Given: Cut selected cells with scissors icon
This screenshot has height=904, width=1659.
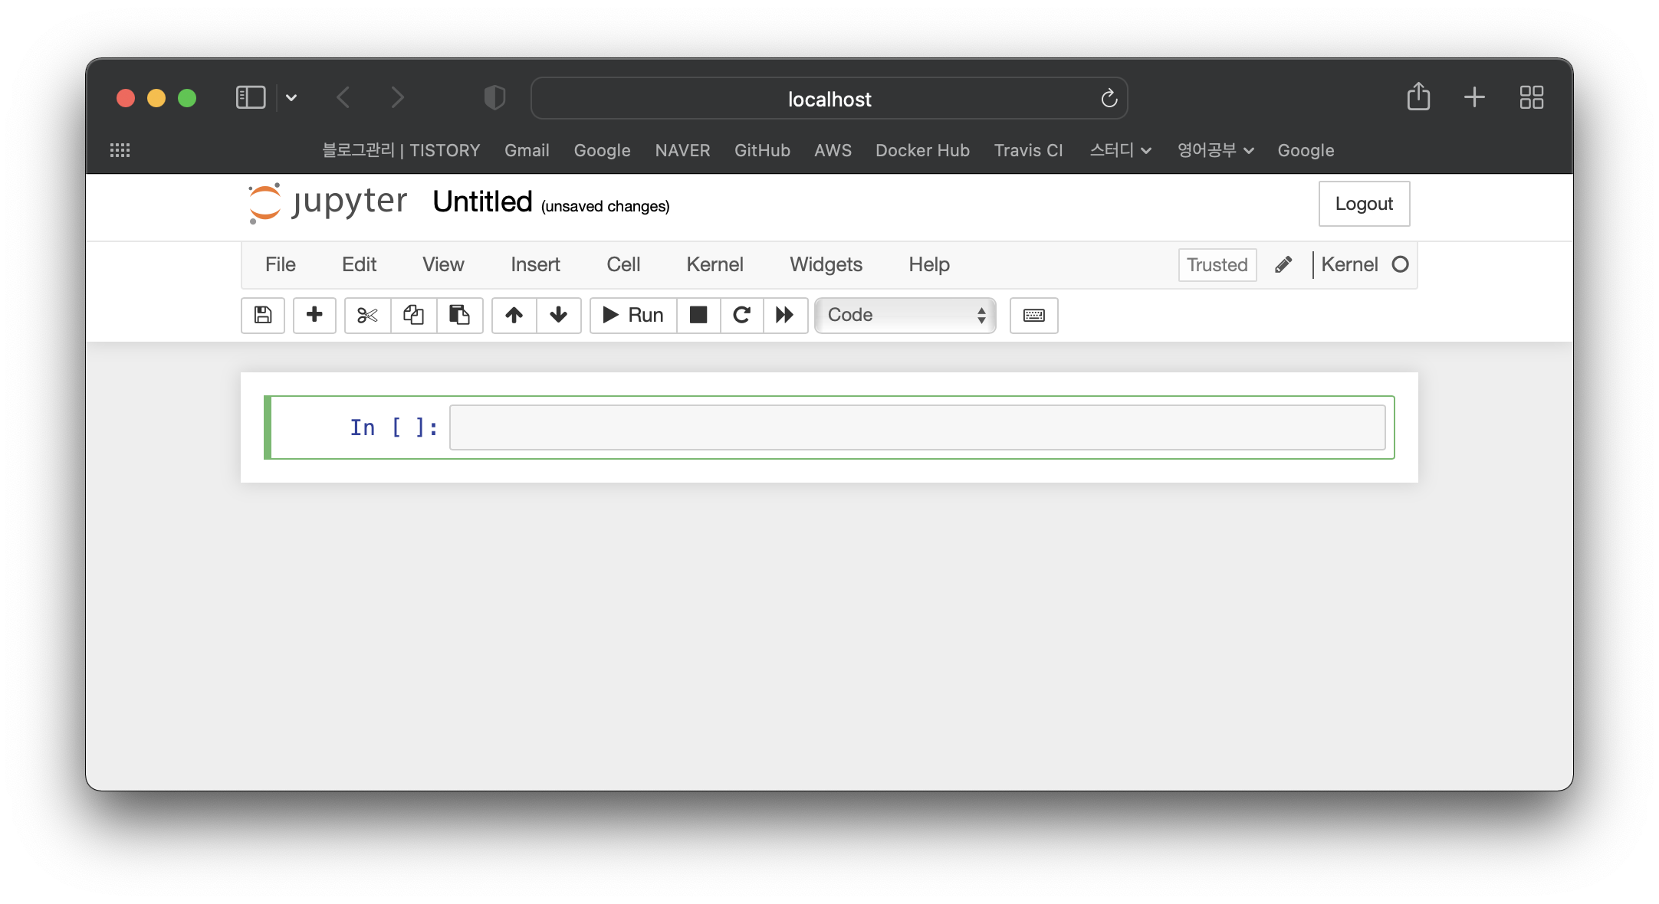Looking at the screenshot, I should coord(367,315).
